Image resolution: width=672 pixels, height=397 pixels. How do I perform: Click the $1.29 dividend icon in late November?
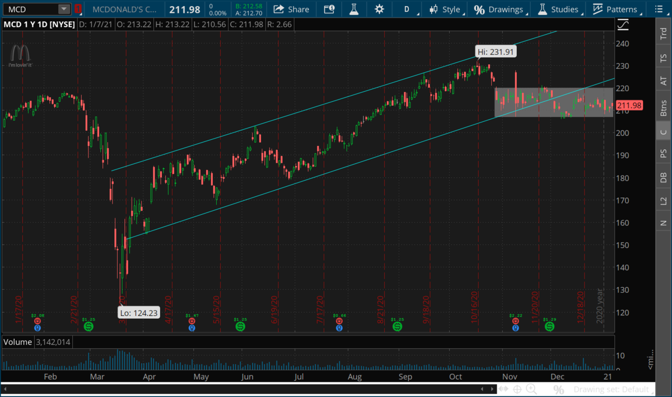coord(549,325)
